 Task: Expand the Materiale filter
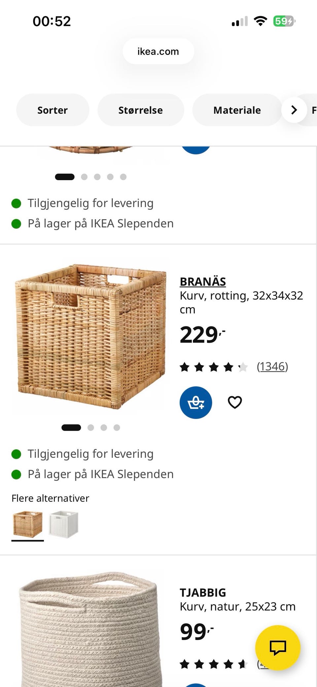tap(237, 110)
